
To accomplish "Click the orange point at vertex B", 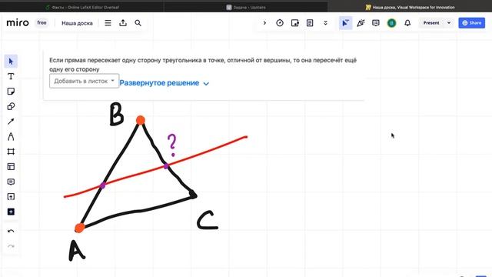I will [141, 120].
